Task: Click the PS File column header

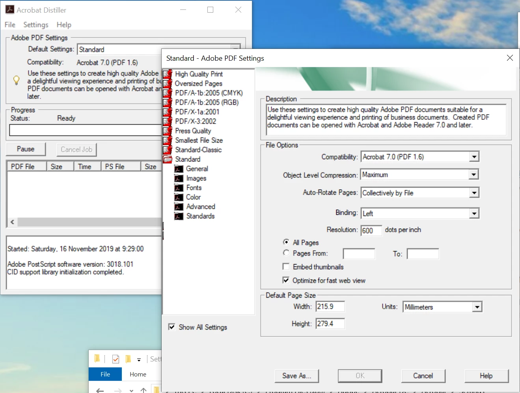Action: tap(121, 166)
